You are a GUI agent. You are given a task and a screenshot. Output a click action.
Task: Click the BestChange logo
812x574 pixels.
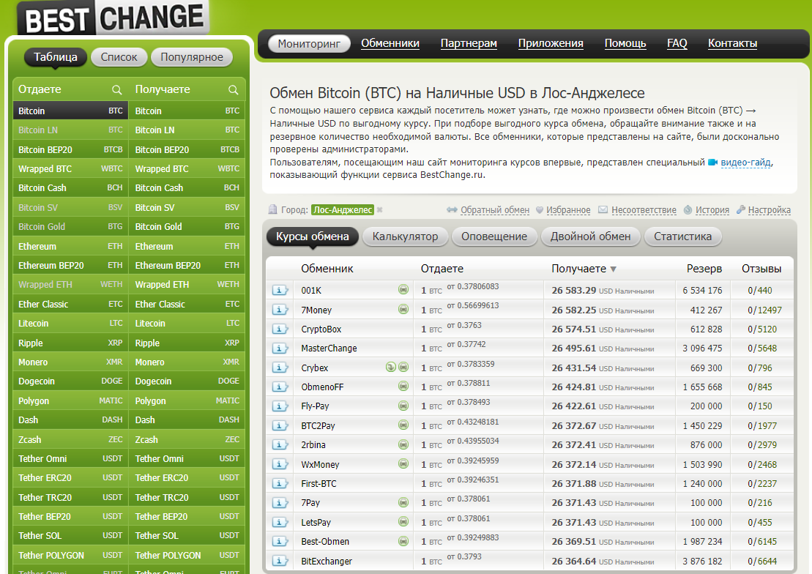(x=113, y=18)
